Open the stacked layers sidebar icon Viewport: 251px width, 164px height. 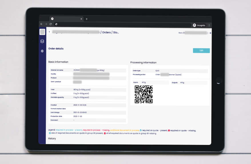42,41
